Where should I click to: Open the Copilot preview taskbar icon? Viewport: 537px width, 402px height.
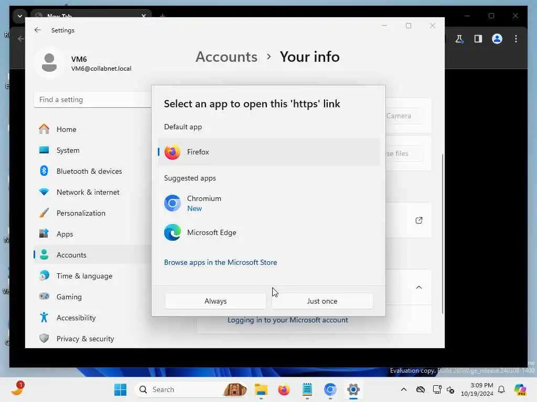pyautogui.click(x=520, y=389)
